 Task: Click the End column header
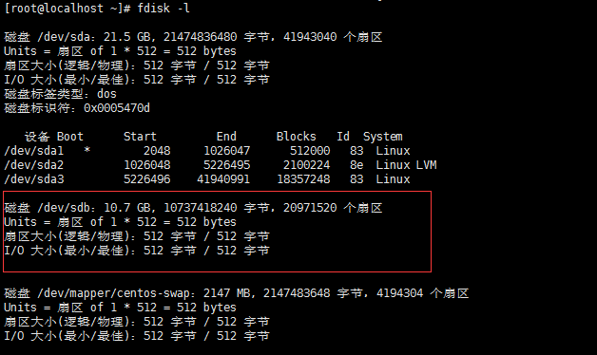click(x=226, y=137)
